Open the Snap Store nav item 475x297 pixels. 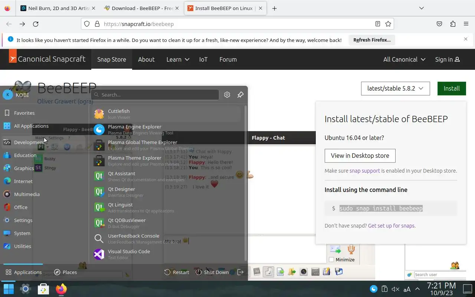click(112, 59)
